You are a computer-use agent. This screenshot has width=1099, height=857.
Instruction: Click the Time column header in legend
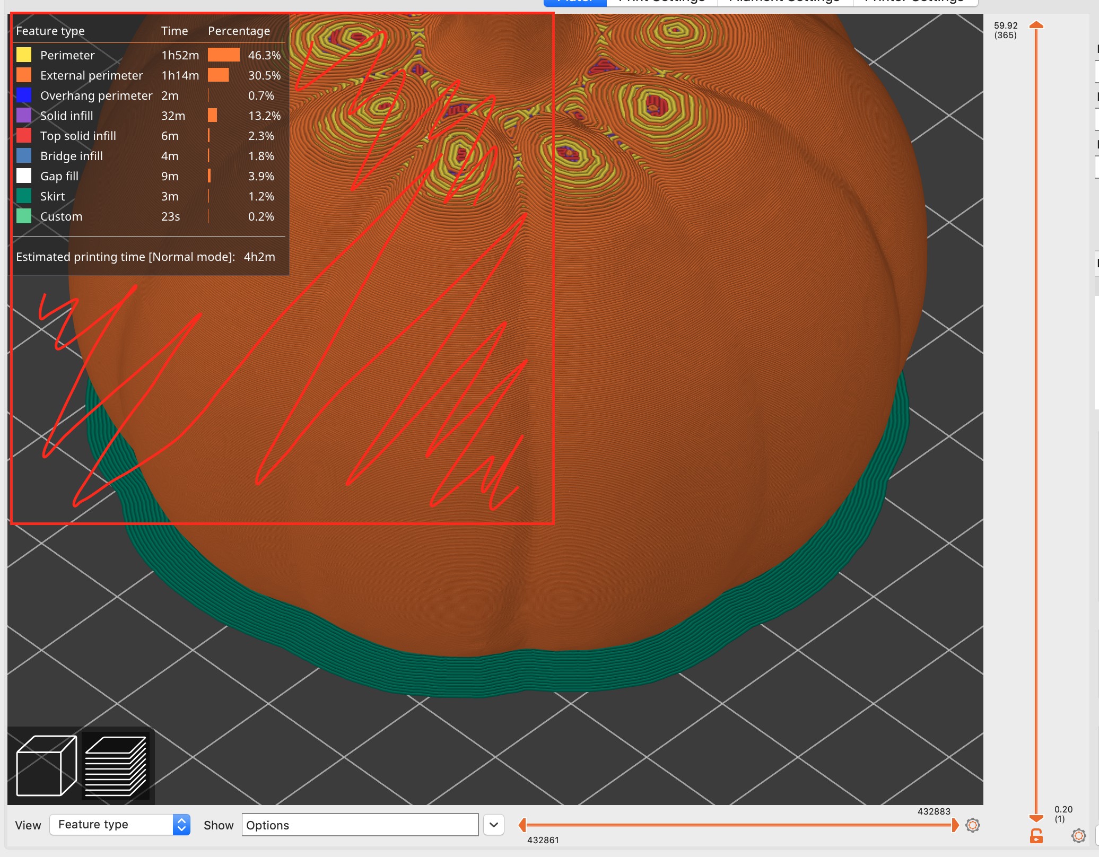click(x=175, y=31)
